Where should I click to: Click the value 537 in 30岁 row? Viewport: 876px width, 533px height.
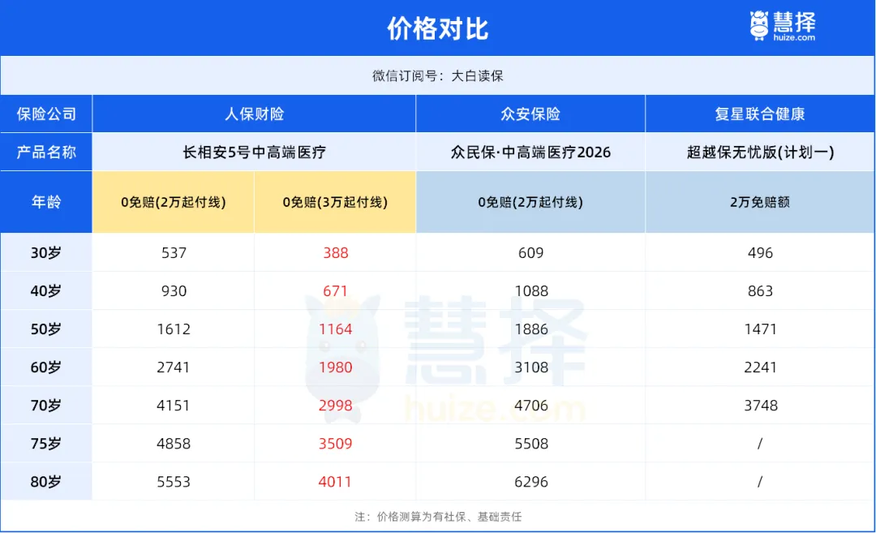coord(174,253)
